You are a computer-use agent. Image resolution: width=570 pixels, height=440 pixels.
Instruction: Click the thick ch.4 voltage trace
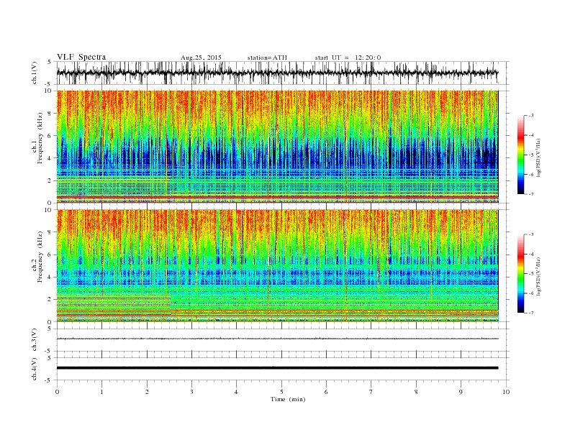[277, 368]
